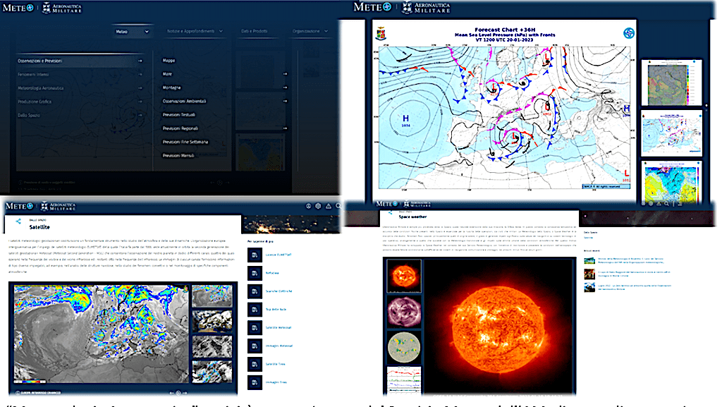The height and width of the screenshot is (407, 722).
Task: Open the first recent news article link
Action: coord(631,260)
